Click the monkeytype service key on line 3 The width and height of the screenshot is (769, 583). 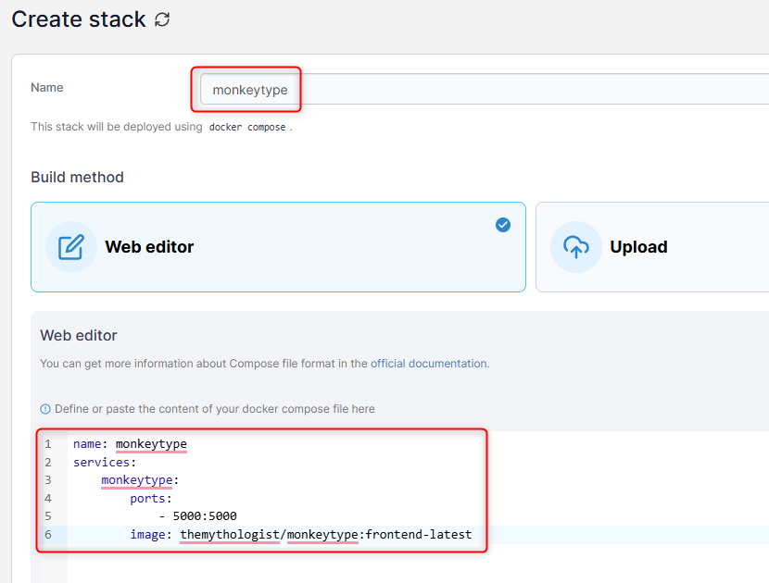[137, 480]
